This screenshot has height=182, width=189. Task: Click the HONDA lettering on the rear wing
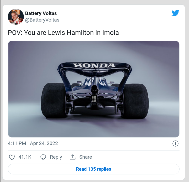click(x=94, y=65)
